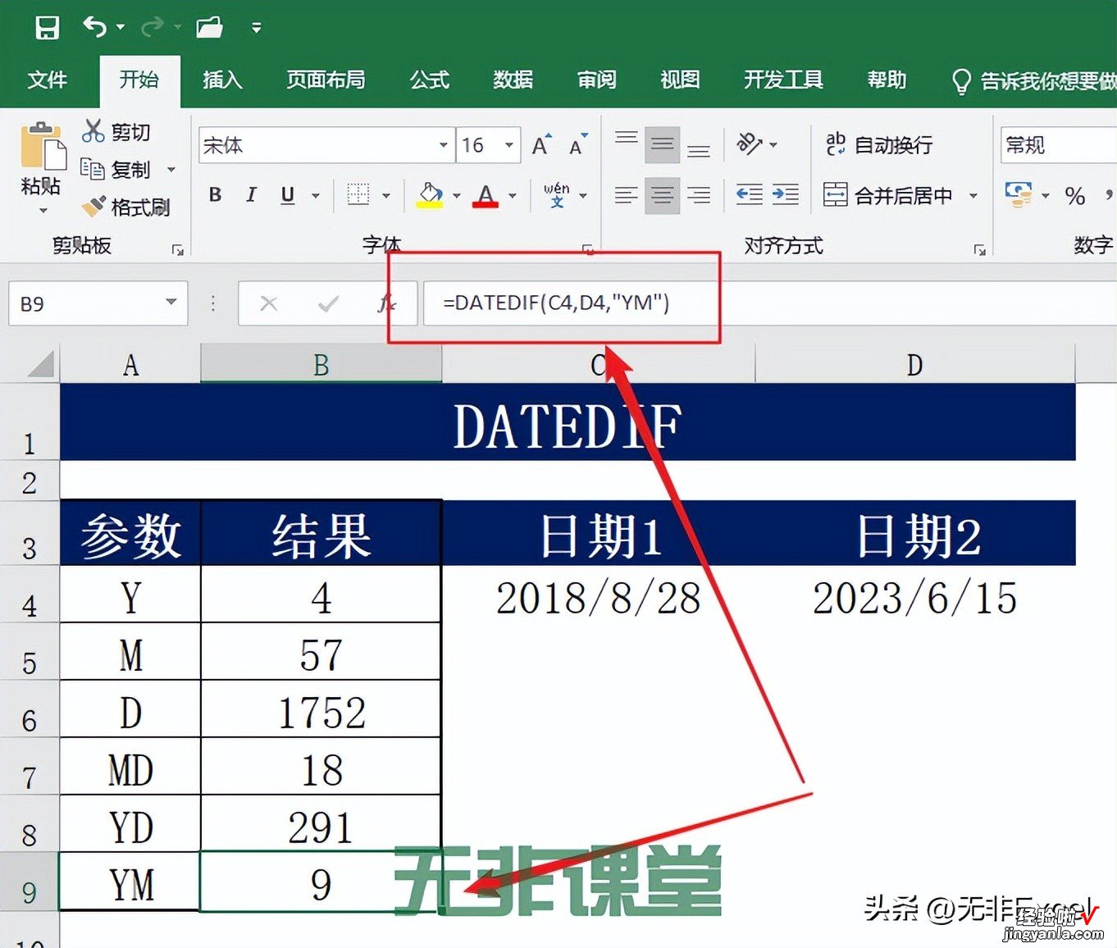Viewport: 1117px width, 948px height.
Task: Click the text orientation icon
Action: click(750, 145)
